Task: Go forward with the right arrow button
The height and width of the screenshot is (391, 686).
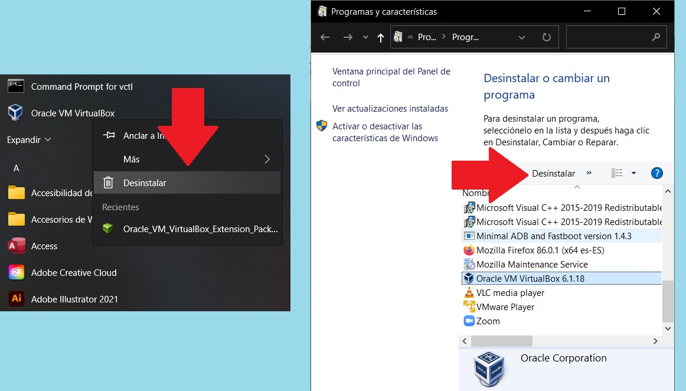Action: [x=348, y=37]
